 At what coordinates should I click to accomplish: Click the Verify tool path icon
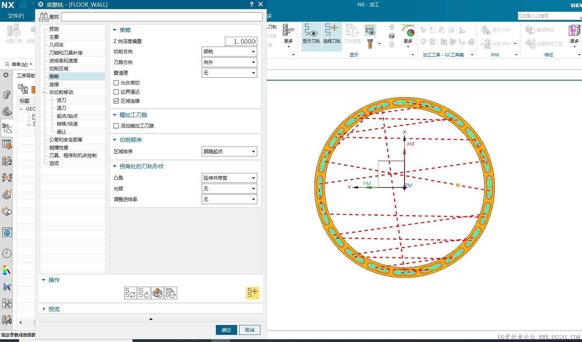pyautogui.click(x=157, y=293)
